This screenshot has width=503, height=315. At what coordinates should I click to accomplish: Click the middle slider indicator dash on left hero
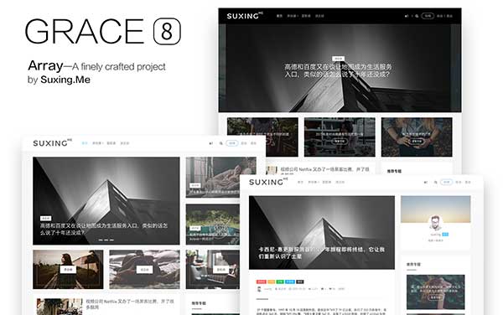[x=106, y=240]
